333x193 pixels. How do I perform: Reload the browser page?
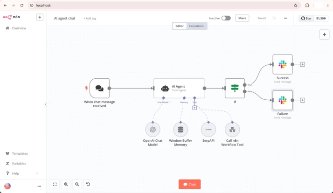coord(21,5)
